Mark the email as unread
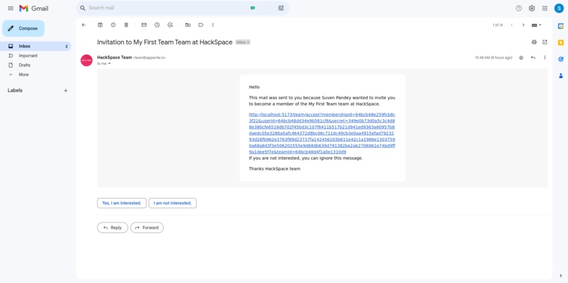Image resolution: width=568 pixels, height=283 pixels. pos(144,25)
